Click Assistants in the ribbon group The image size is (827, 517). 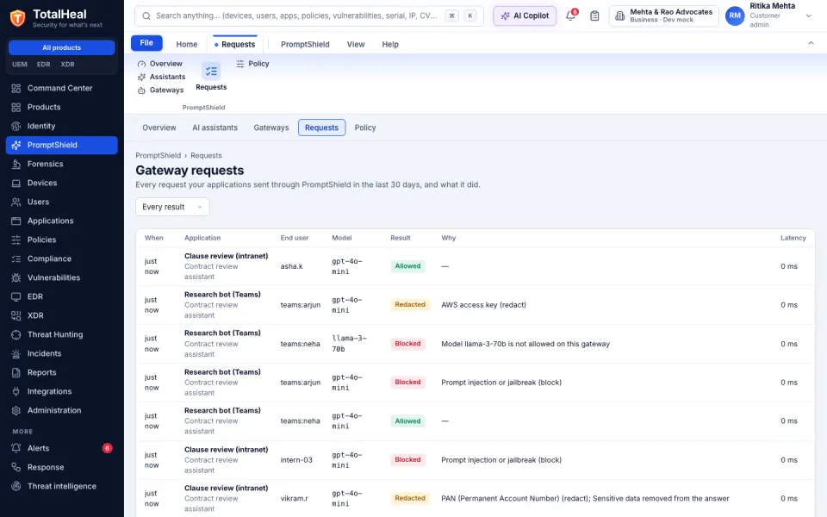click(161, 77)
